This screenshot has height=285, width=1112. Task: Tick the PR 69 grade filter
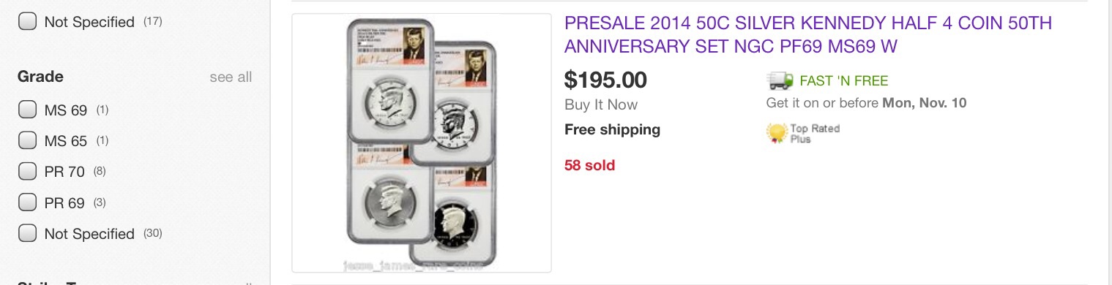27,202
